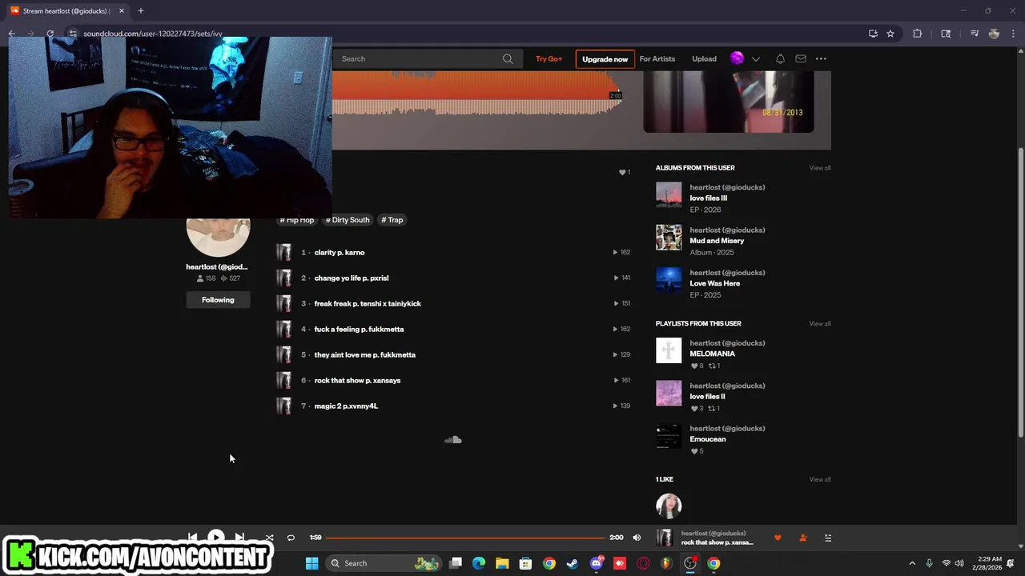
Task: Click the Upgrade now button
Action: click(605, 59)
